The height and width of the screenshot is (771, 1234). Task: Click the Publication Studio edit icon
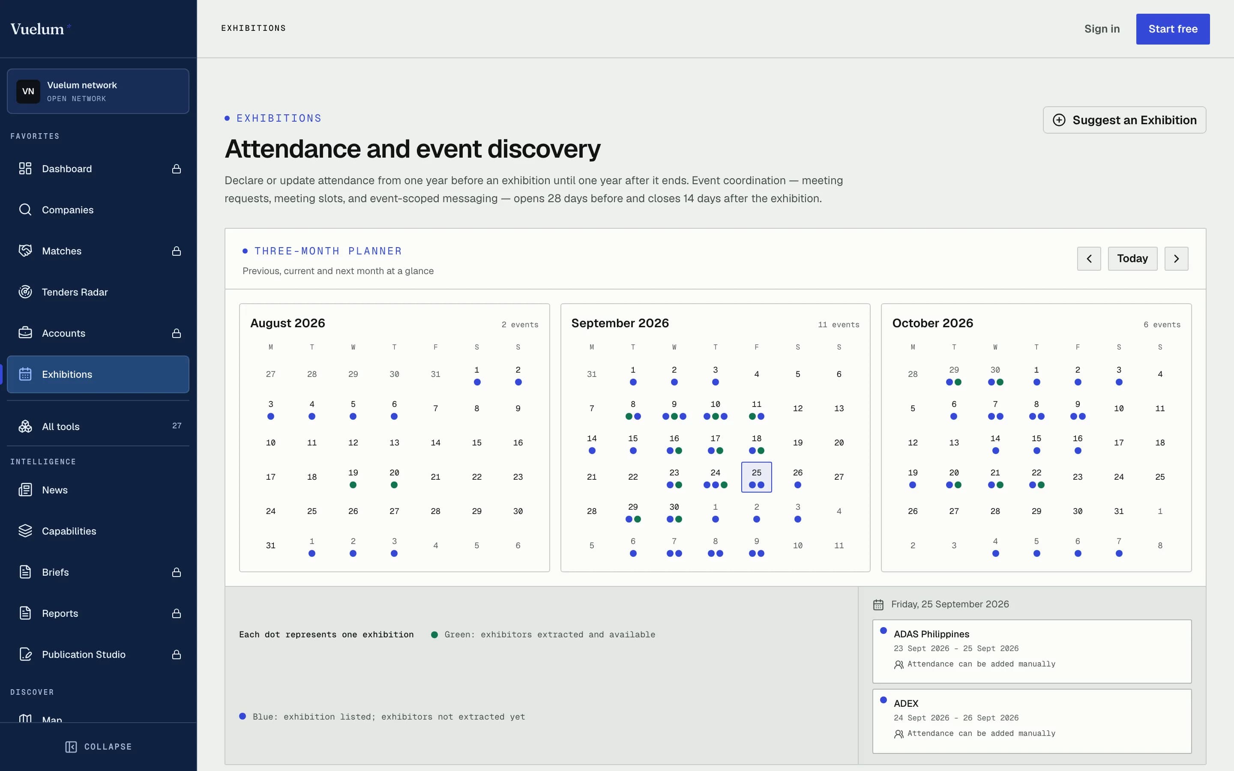[25, 654]
